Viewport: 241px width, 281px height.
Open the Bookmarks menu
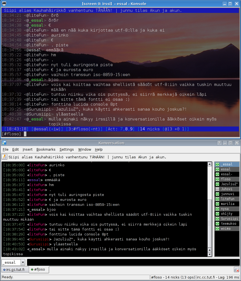[46, 150]
